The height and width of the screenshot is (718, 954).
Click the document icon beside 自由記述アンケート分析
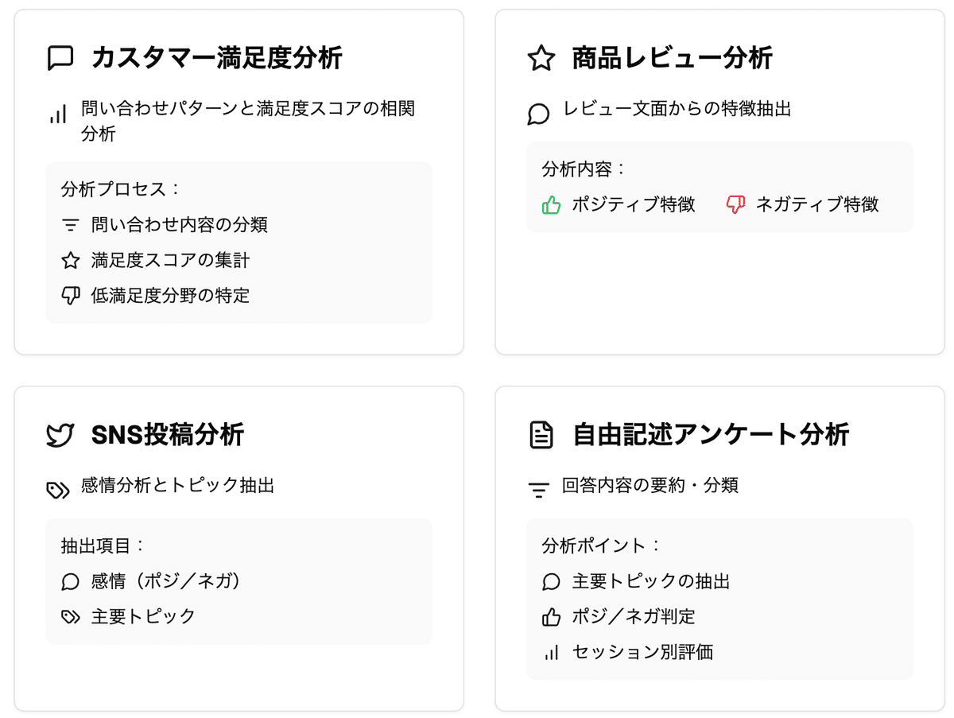point(541,435)
